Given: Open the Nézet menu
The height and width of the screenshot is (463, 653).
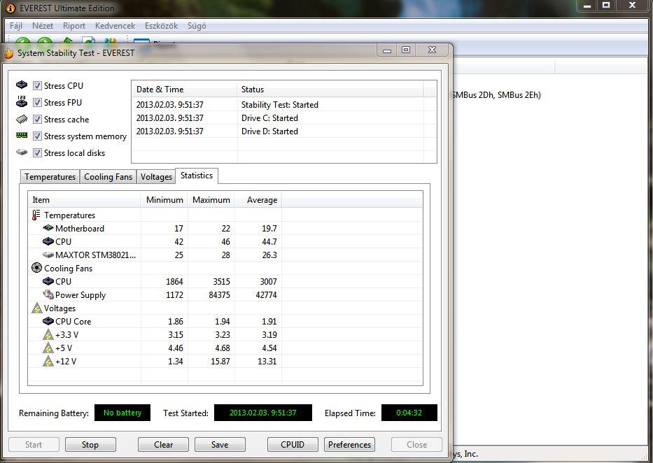Looking at the screenshot, I should point(43,26).
